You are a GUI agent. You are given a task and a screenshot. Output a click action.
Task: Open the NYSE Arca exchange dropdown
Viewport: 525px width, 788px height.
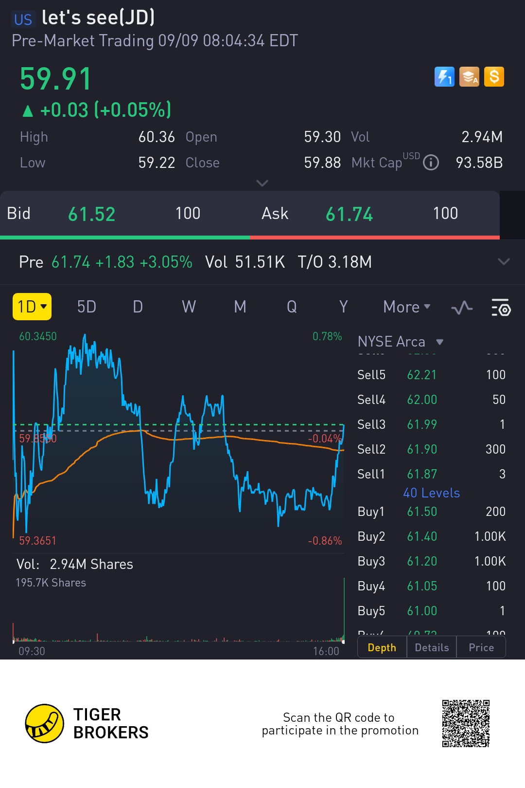(401, 342)
